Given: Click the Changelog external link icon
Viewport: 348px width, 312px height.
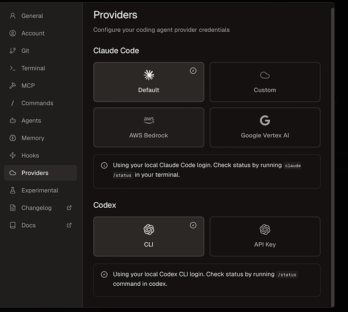Looking at the screenshot, I should point(69,208).
